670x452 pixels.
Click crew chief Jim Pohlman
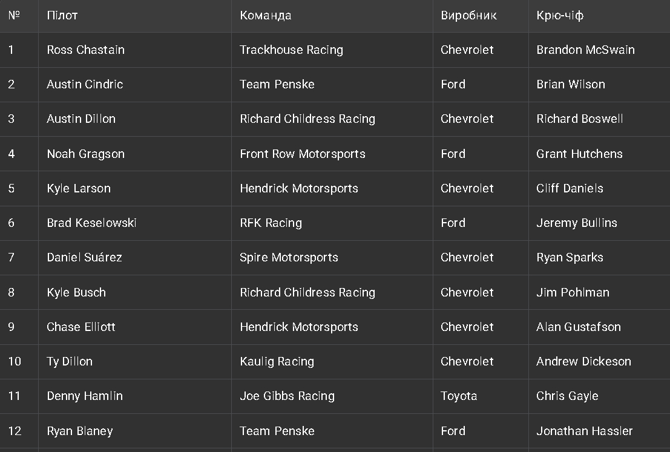click(573, 292)
